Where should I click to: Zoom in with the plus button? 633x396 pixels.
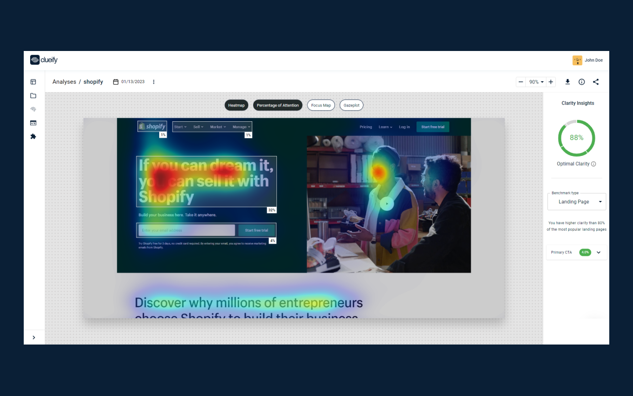(551, 82)
